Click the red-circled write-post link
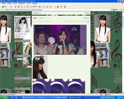124x99 pixels. (17, 37)
